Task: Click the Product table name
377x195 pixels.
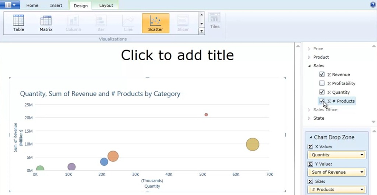Action: [x=321, y=57]
